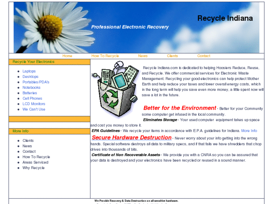Open the LCD Monitors link
The height and width of the screenshot is (204, 273).
pos(34,104)
